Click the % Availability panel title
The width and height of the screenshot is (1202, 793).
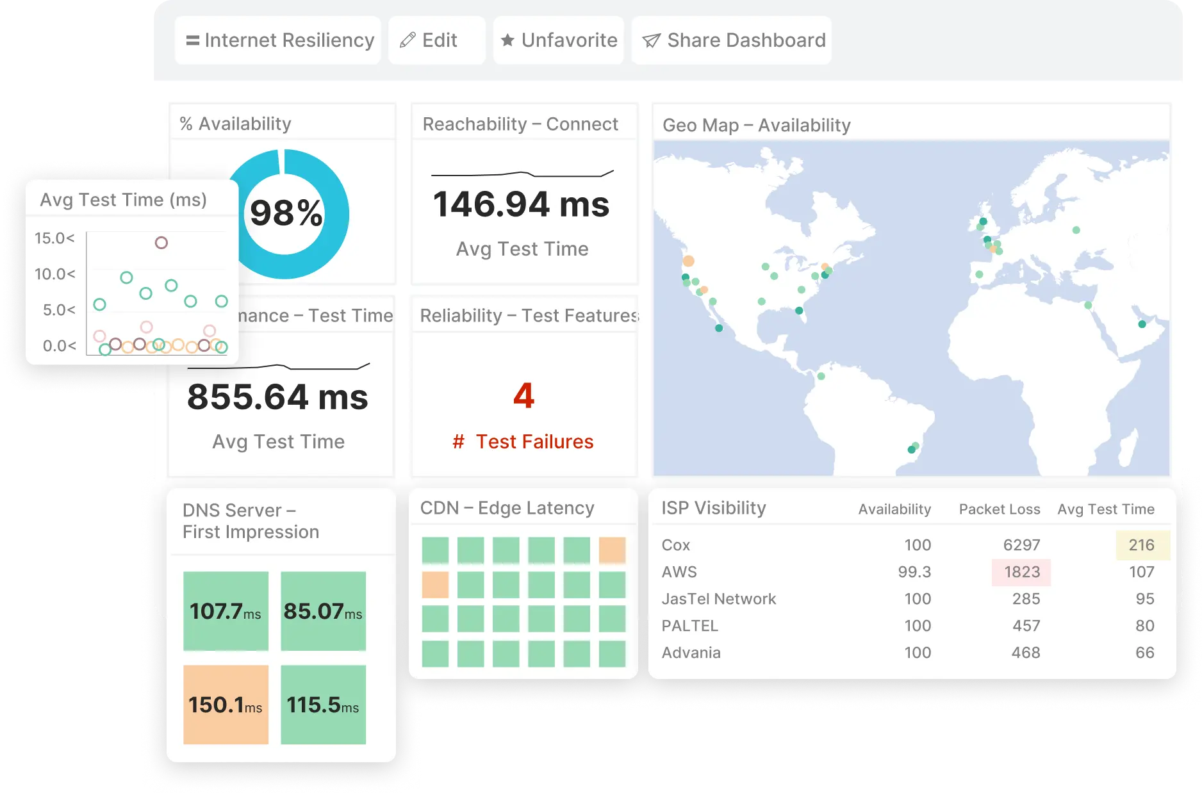235,124
